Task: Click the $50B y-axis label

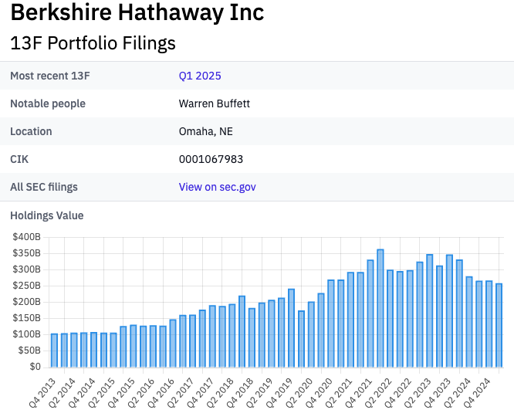Action: pos(29,351)
